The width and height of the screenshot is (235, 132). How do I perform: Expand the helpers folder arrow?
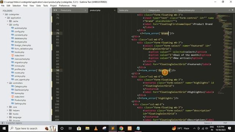tap(7, 110)
